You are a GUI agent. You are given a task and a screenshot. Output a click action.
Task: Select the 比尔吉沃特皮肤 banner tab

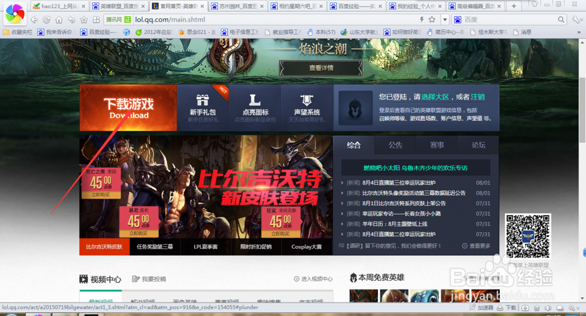[x=104, y=247]
